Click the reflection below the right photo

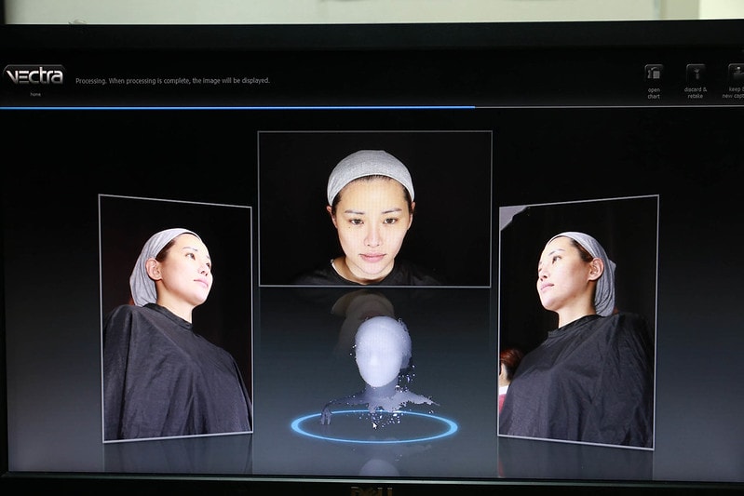point(575,459)
